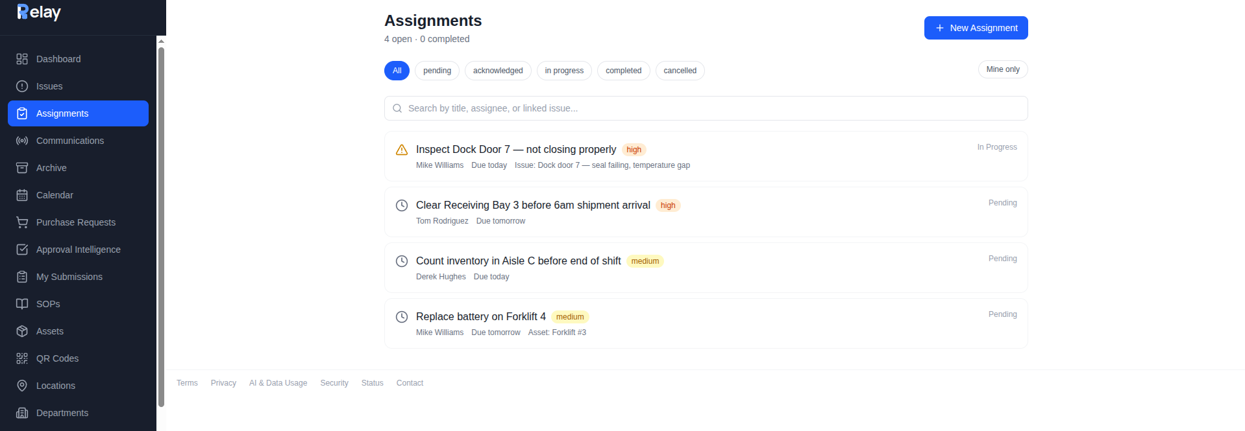
Task: Open the Dashboard menu item
Action: (x=78, y=59)
